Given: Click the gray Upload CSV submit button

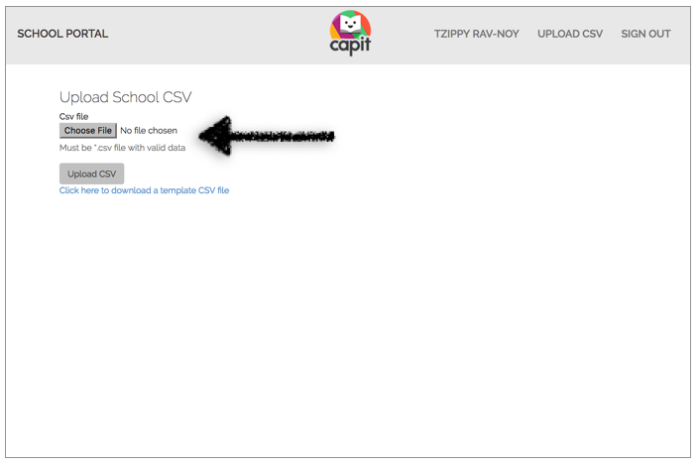Looking at the screenshot, I should [91, 174].
